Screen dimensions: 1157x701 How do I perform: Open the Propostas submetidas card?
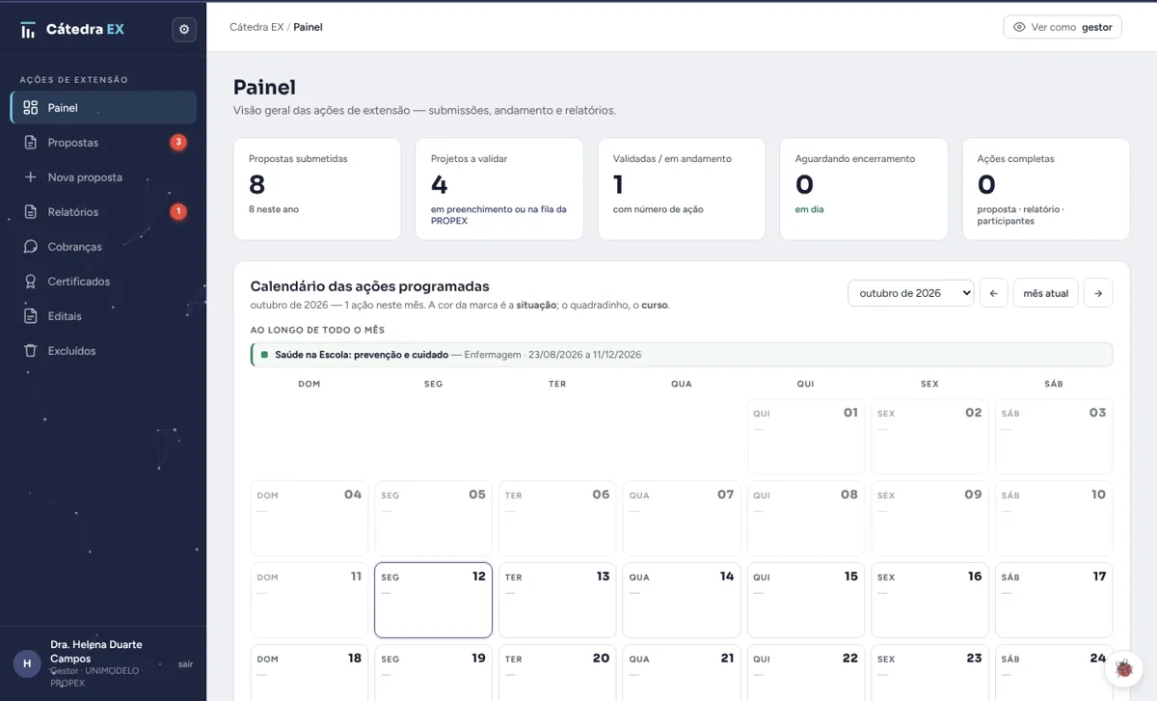317,189
